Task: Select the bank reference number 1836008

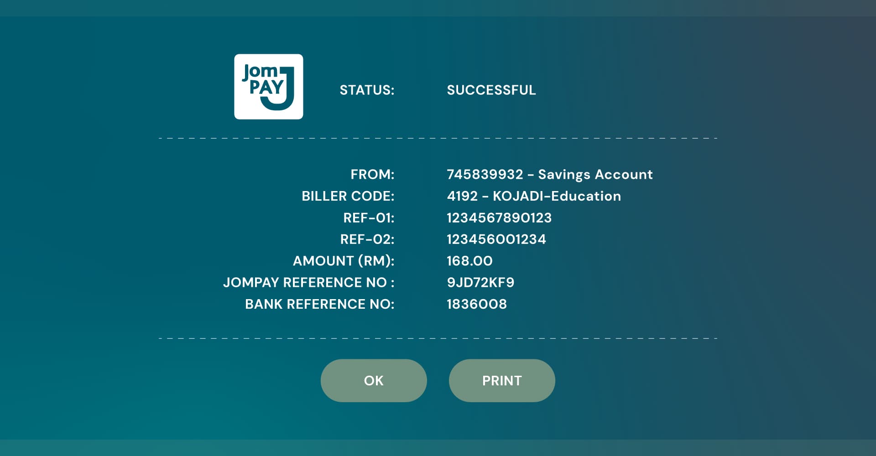Action: [x=476, y=304]
